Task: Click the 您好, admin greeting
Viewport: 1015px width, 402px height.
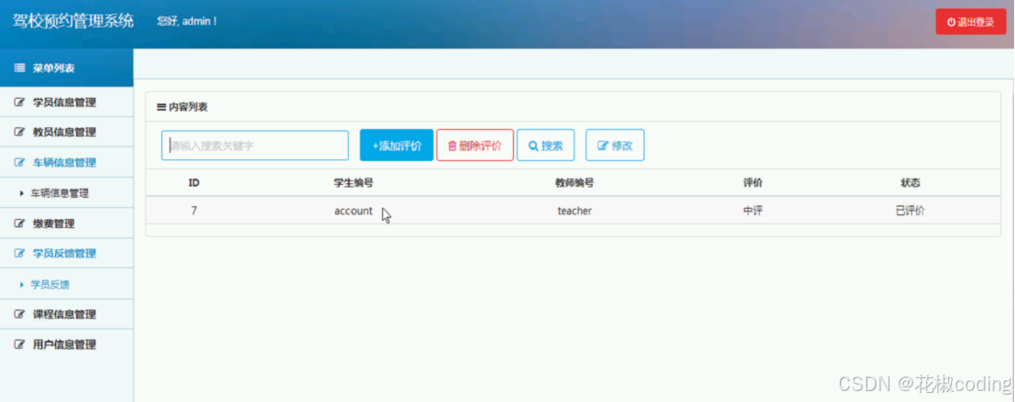Action: [x=187, y=21]
